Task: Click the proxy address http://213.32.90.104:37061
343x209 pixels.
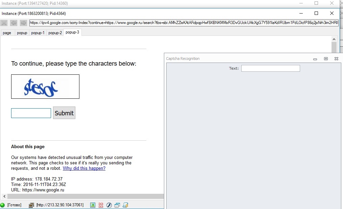Action: tap(60, 205)
